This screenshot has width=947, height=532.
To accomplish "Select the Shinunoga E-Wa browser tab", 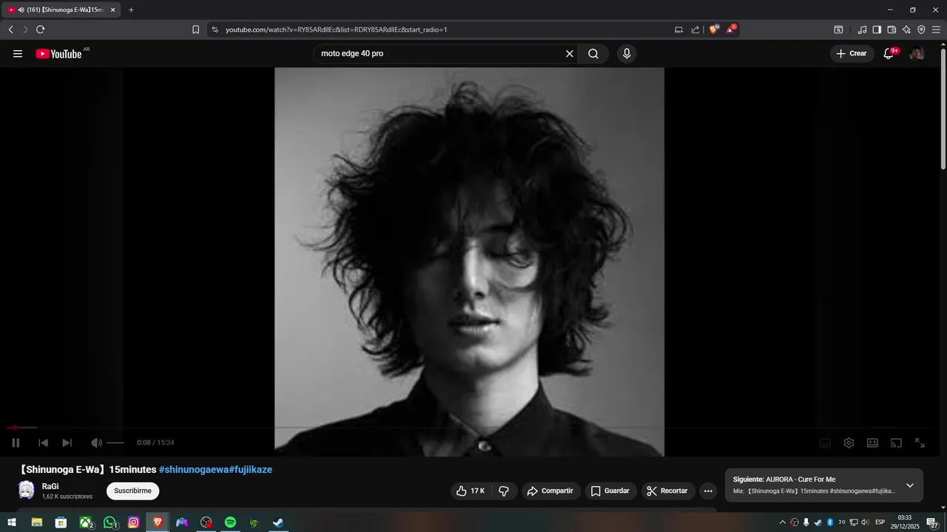I will (60, 10).
